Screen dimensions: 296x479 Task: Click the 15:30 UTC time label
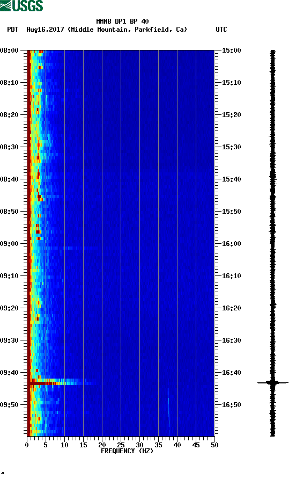(231, 147)
